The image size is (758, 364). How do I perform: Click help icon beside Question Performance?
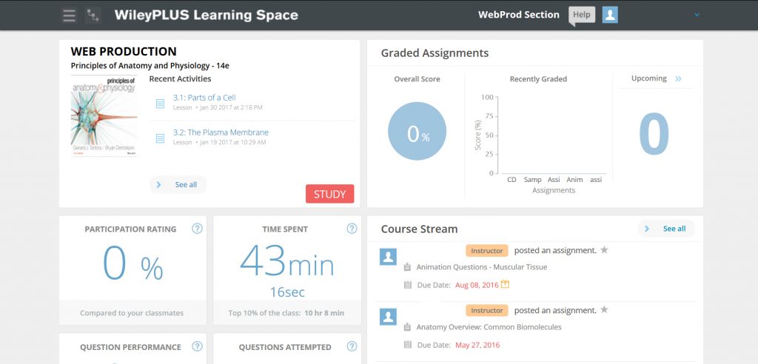197,346
